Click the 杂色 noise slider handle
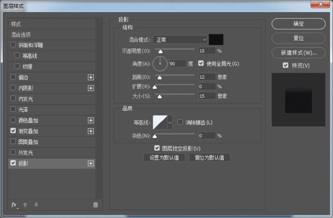 coord(155,136)
